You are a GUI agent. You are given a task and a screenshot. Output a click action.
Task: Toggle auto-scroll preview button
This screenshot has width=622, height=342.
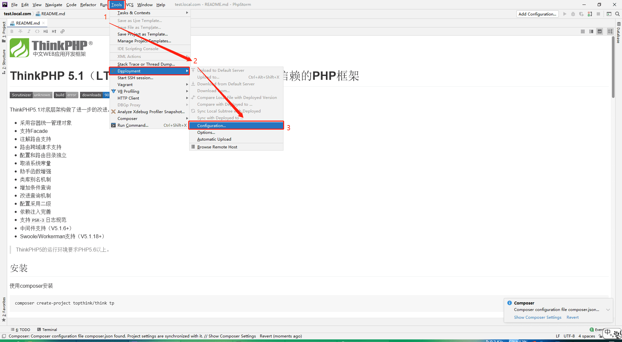(610, 31)
